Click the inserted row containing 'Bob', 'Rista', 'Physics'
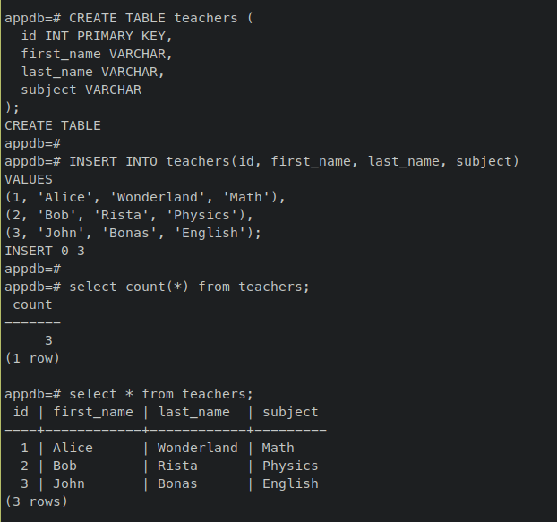 click(x=130, y=215)
